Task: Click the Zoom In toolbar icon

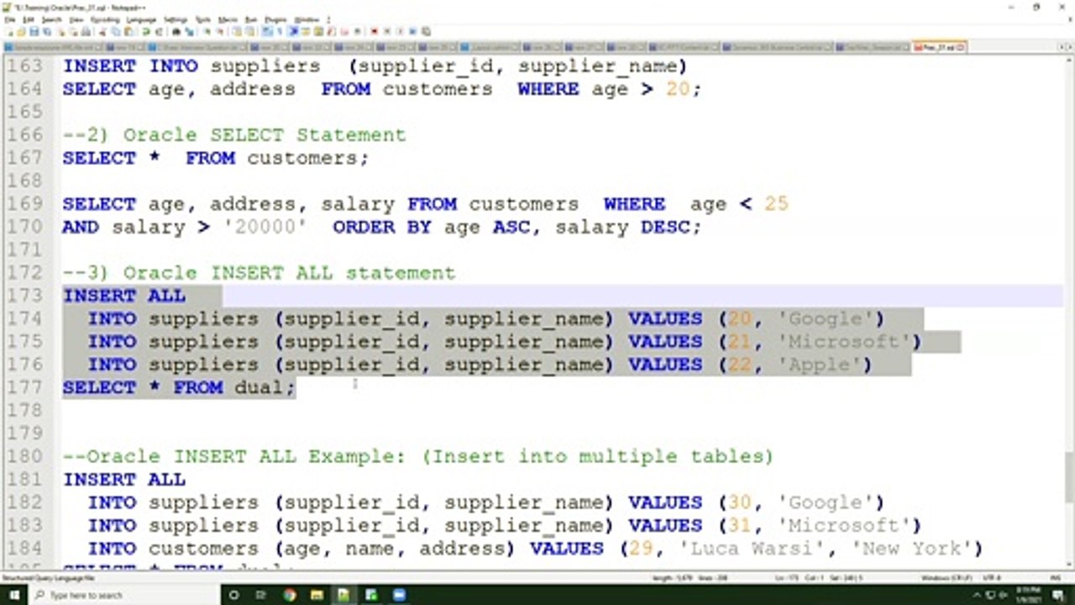Action: [x=207, y=31]
